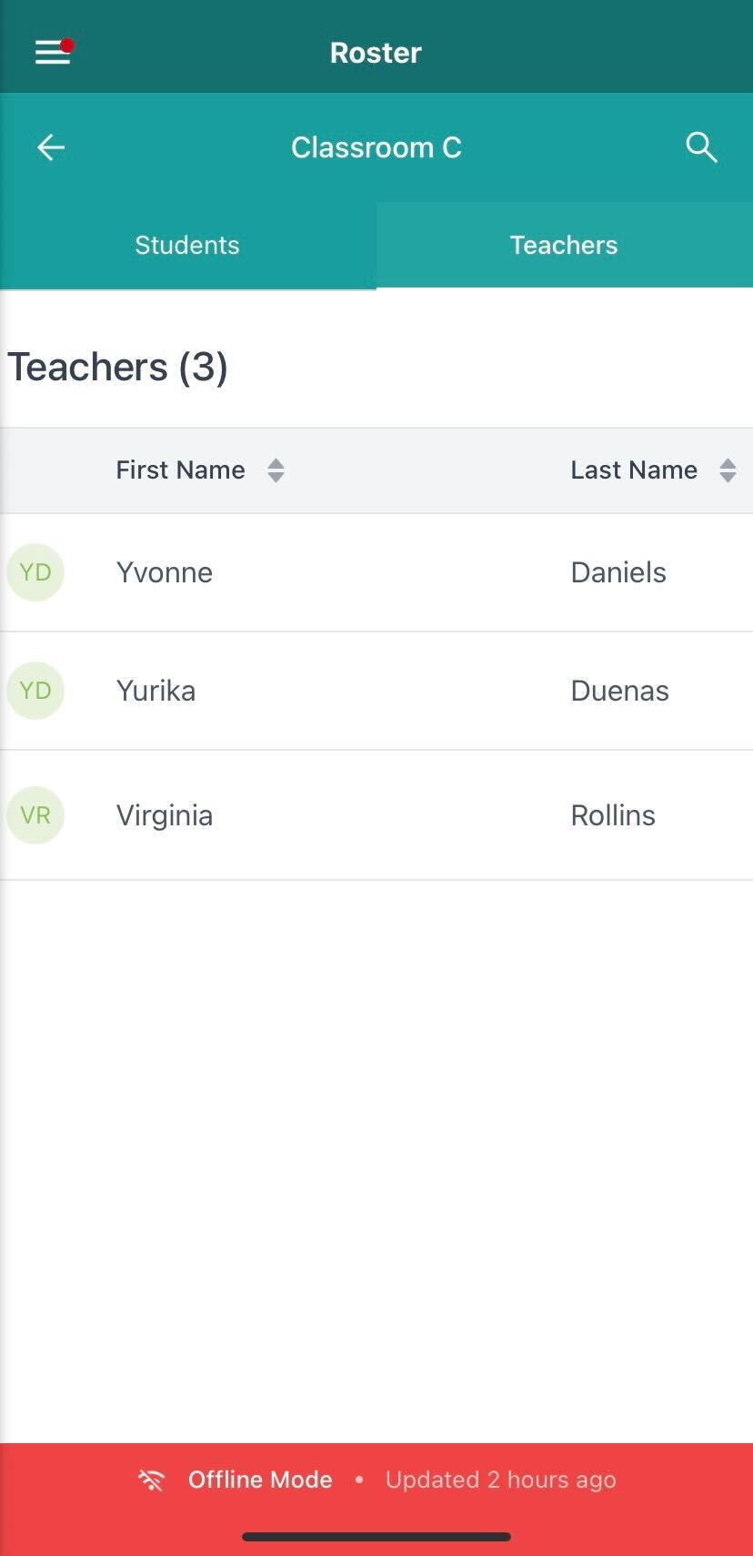Open the search magnifier icon

point(701,147)
